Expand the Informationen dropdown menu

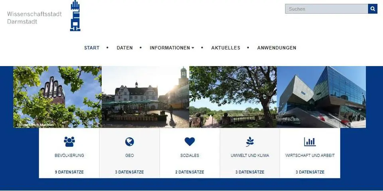click(x=172, y=48)
